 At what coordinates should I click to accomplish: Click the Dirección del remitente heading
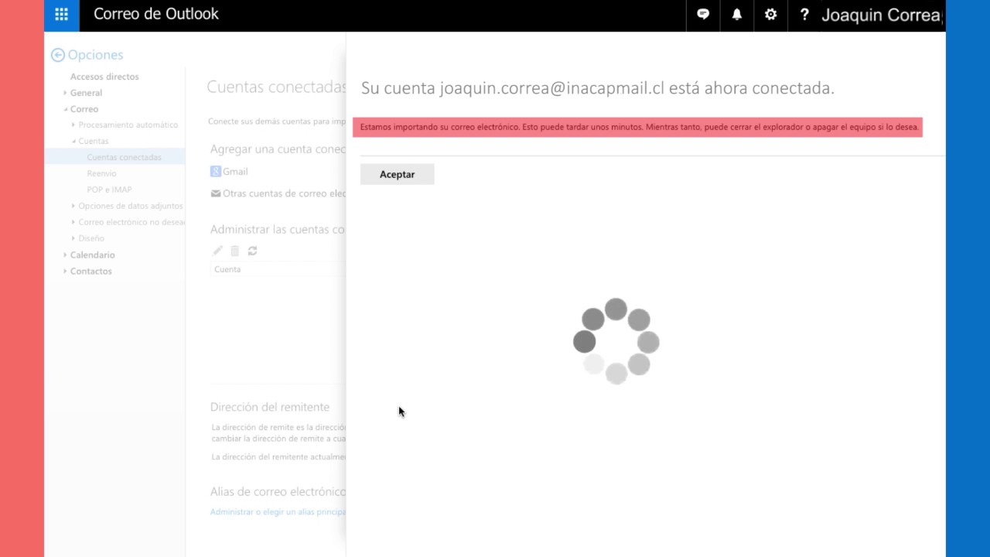click(270, 407)
